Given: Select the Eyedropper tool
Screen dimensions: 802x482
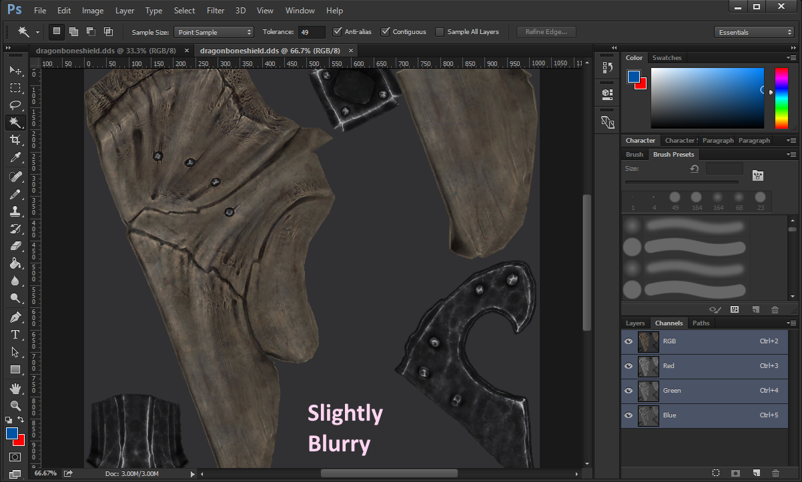Looking at the screenshot, I should click(x=16, y=157).
